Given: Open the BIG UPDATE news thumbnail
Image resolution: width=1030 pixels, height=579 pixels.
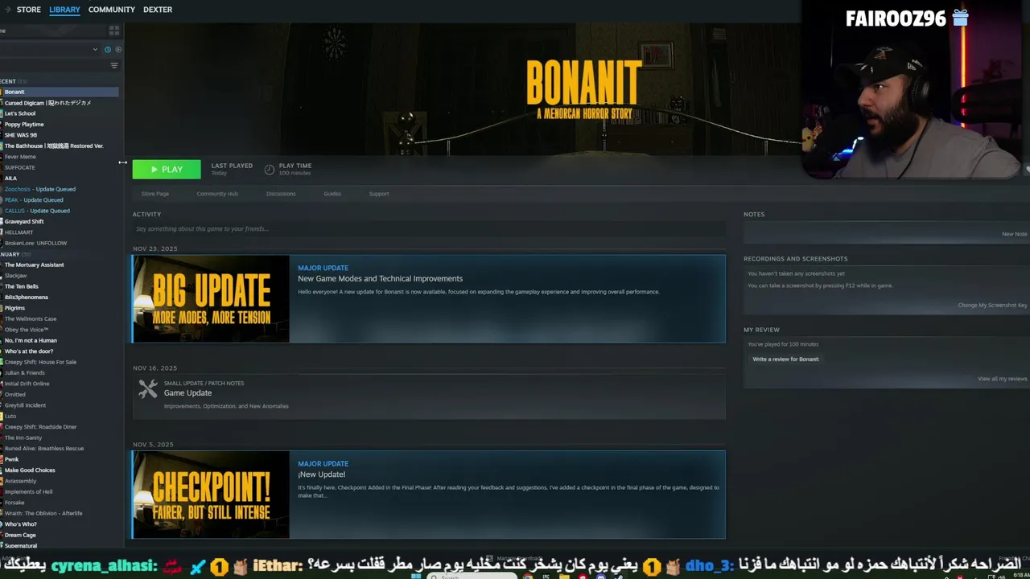Looking at the screenshot, I should point(211,299).
